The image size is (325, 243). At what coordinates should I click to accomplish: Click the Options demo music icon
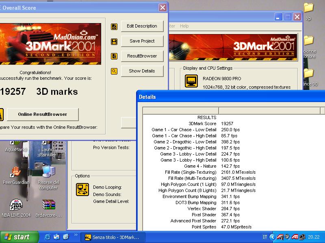82,189
